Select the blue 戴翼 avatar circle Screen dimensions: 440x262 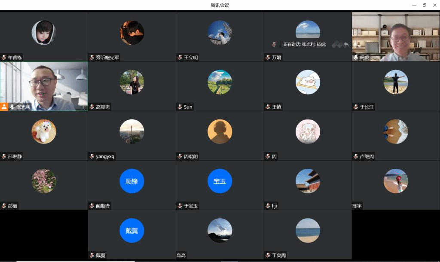(132, 231)
